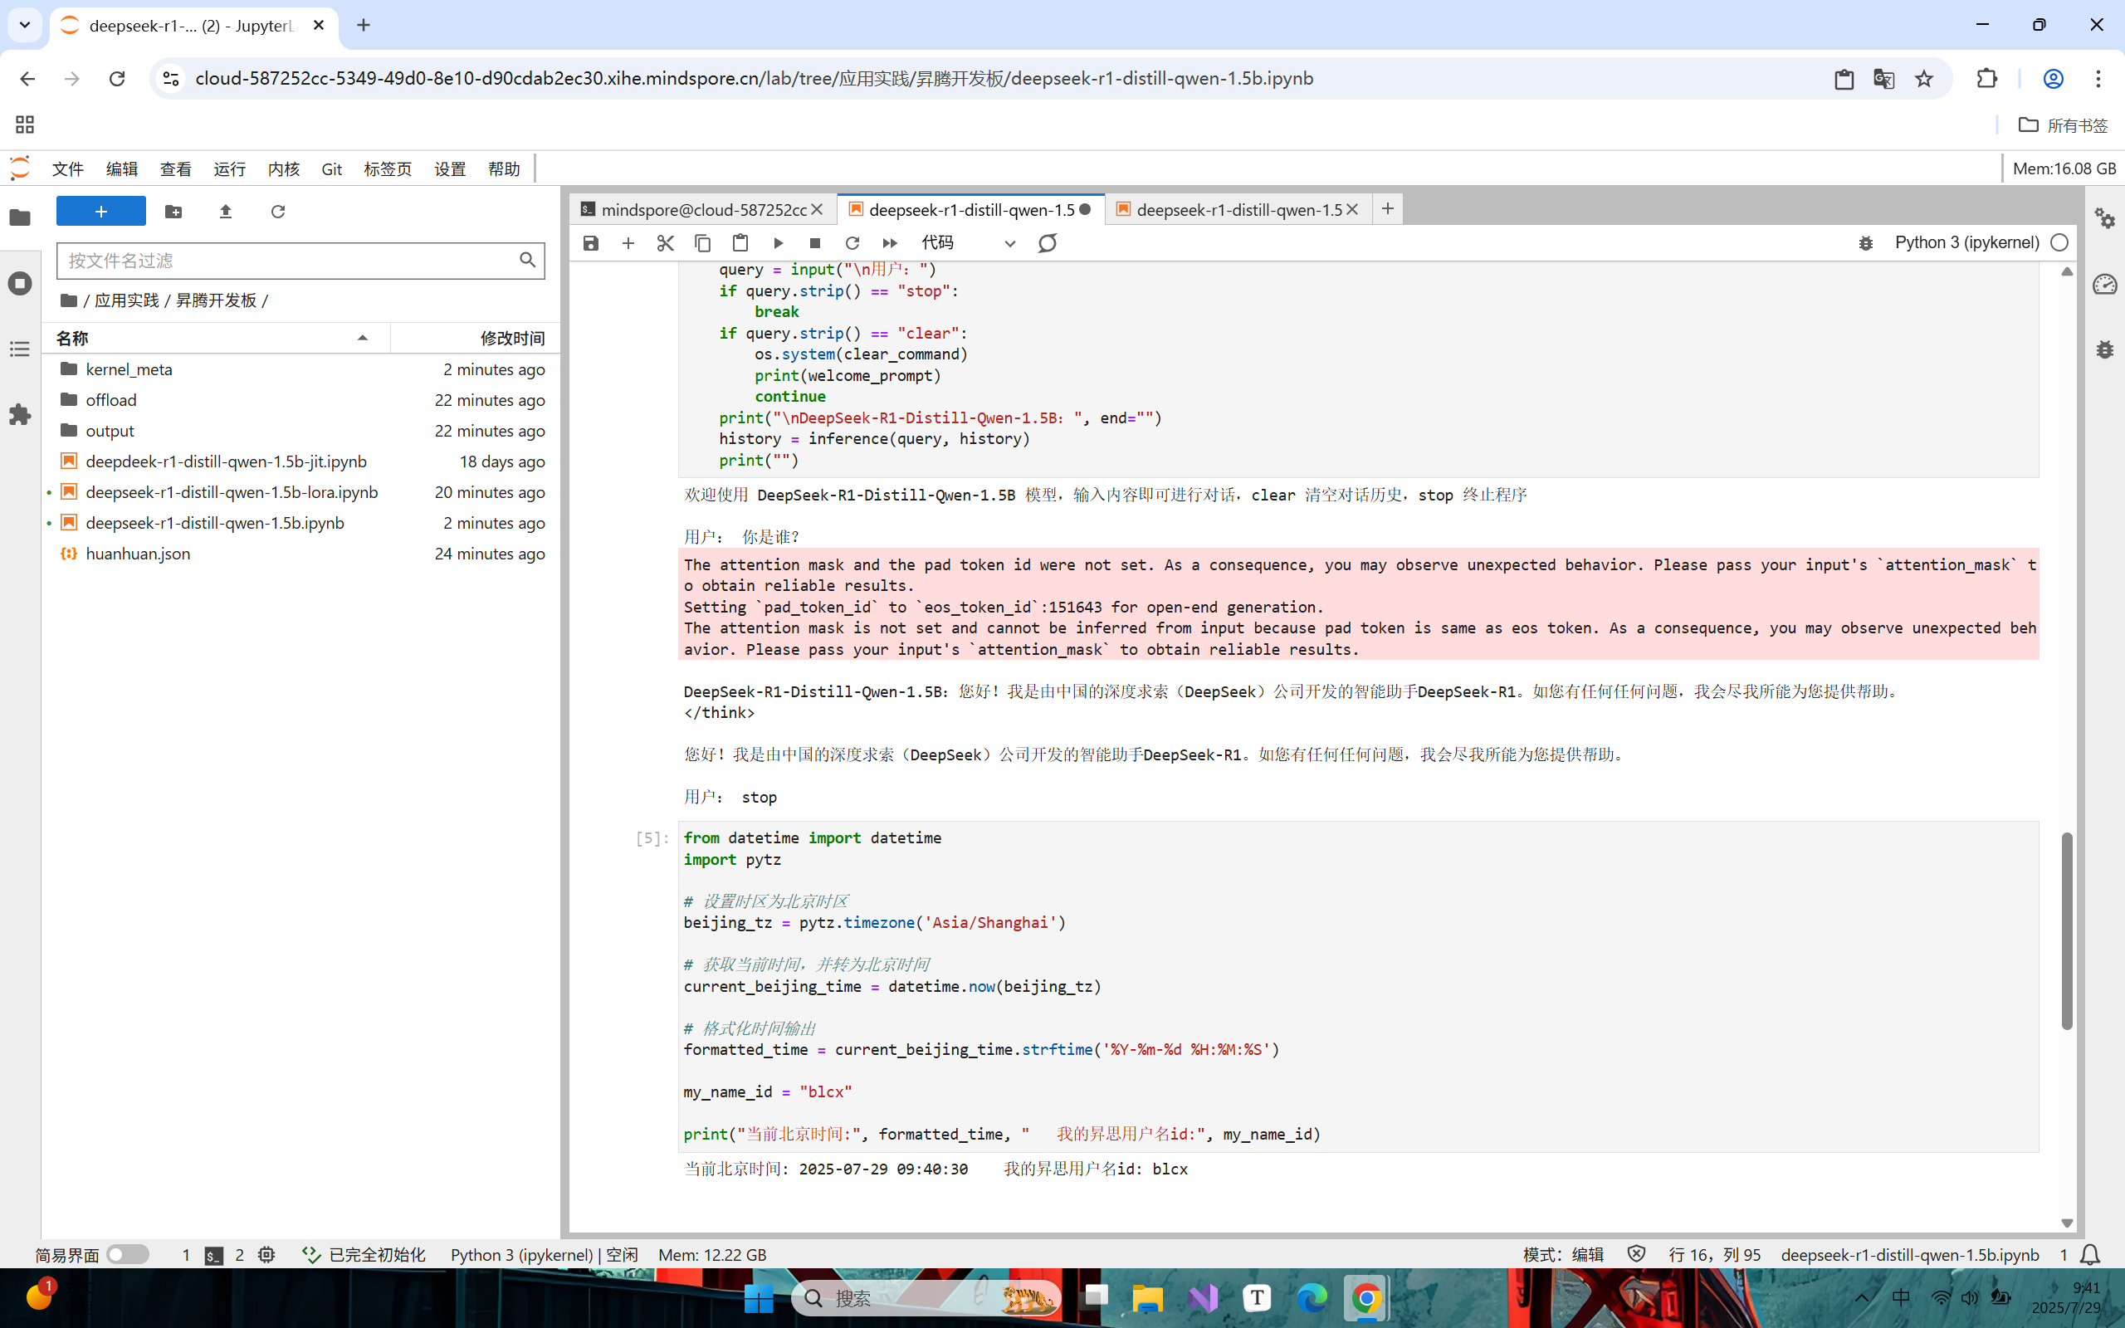Save the notebook with the disk icon

click(590, 243)
